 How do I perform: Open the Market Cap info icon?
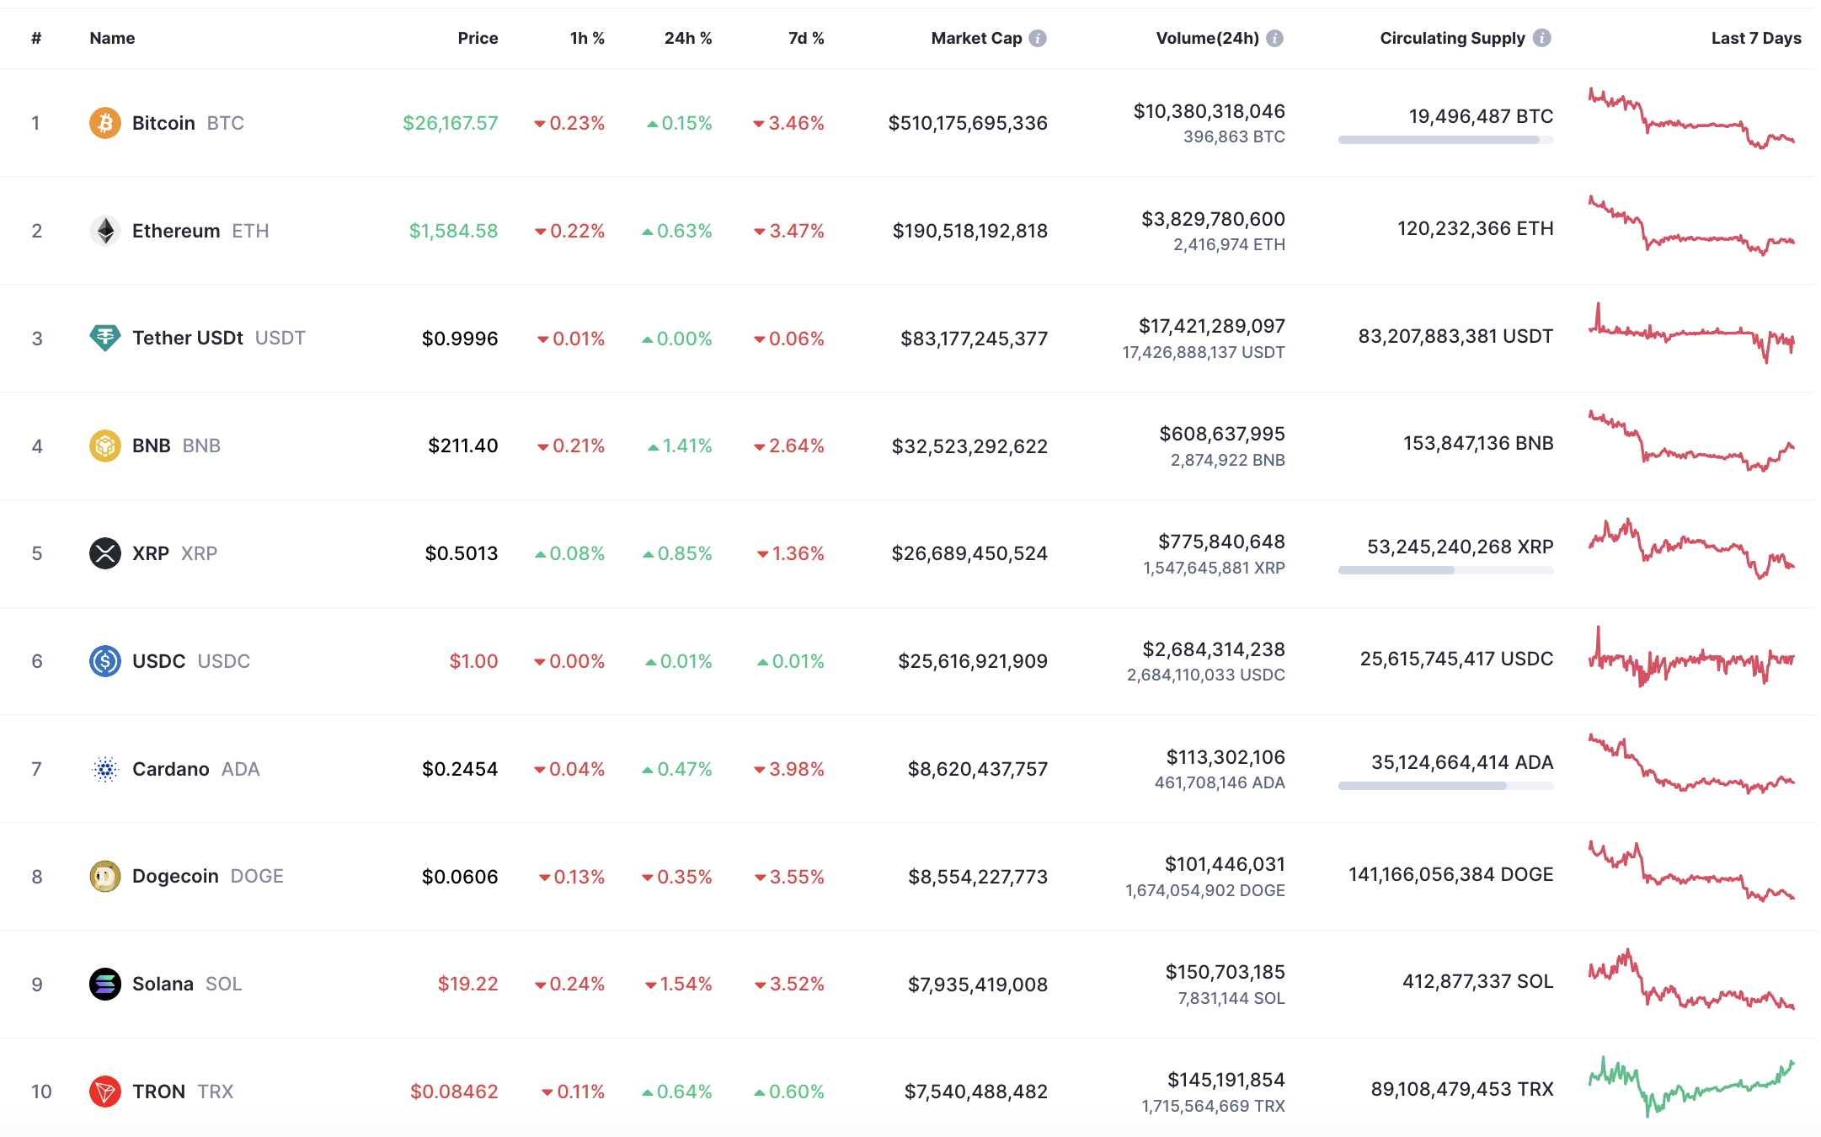point(1038,38)
